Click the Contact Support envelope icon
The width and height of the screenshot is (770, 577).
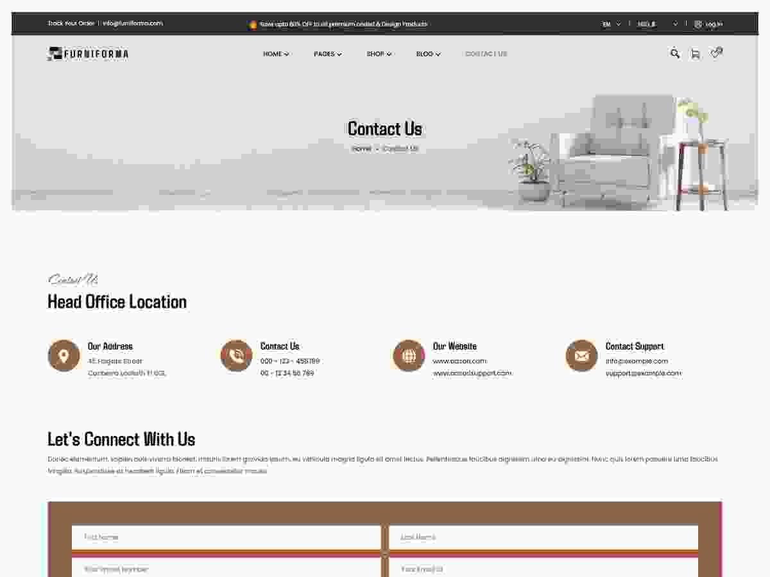tap(581, 356)
